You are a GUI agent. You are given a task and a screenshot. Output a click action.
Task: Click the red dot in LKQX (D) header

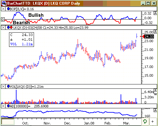(x=11, y=27)
